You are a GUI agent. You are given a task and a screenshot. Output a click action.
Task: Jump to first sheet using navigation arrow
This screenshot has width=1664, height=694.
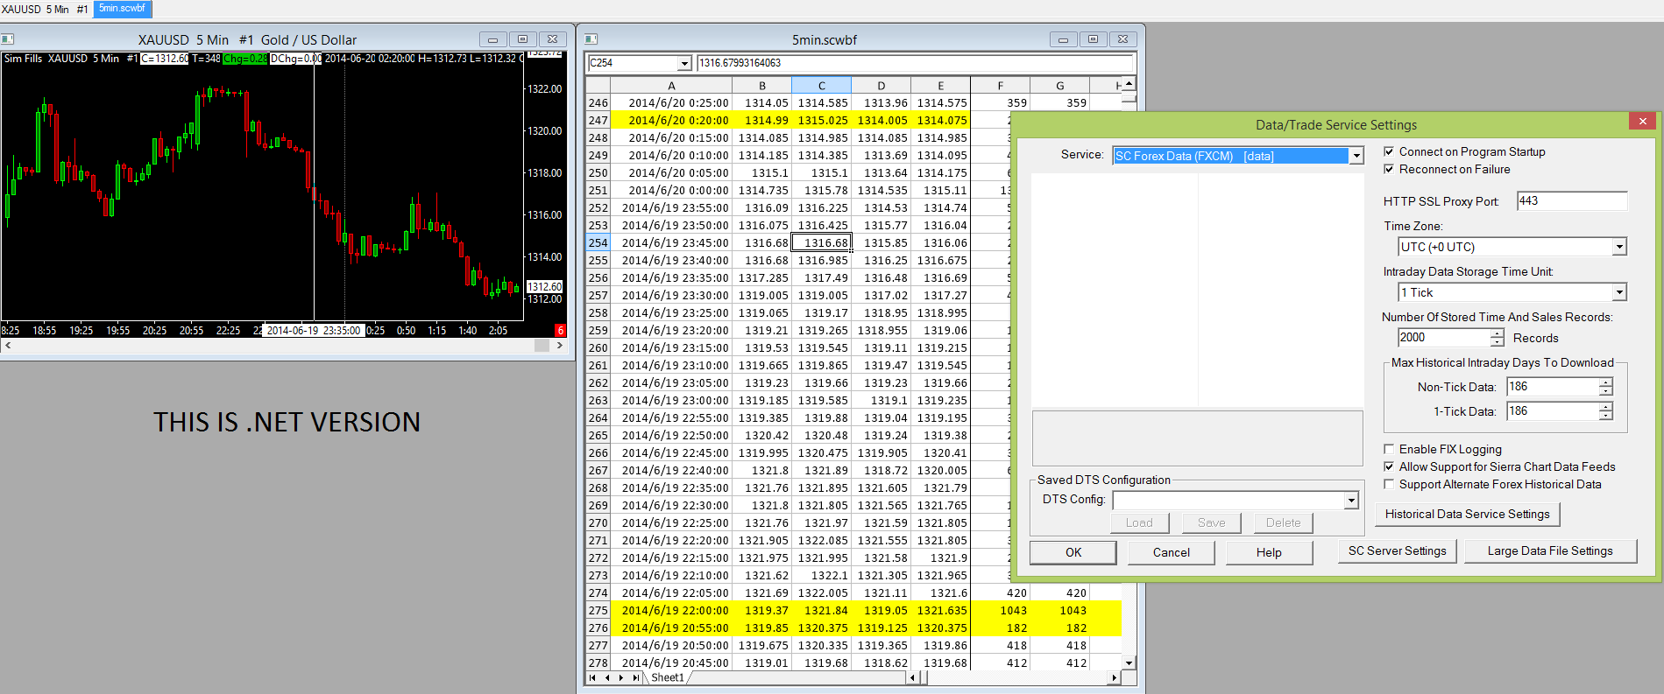coord(593,678)
